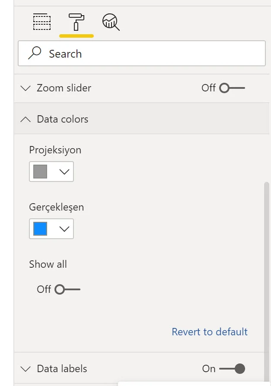This screenshot has height=386, width=271.
Task: Click the search magnifier icon
Action: (x=34, y=53)
